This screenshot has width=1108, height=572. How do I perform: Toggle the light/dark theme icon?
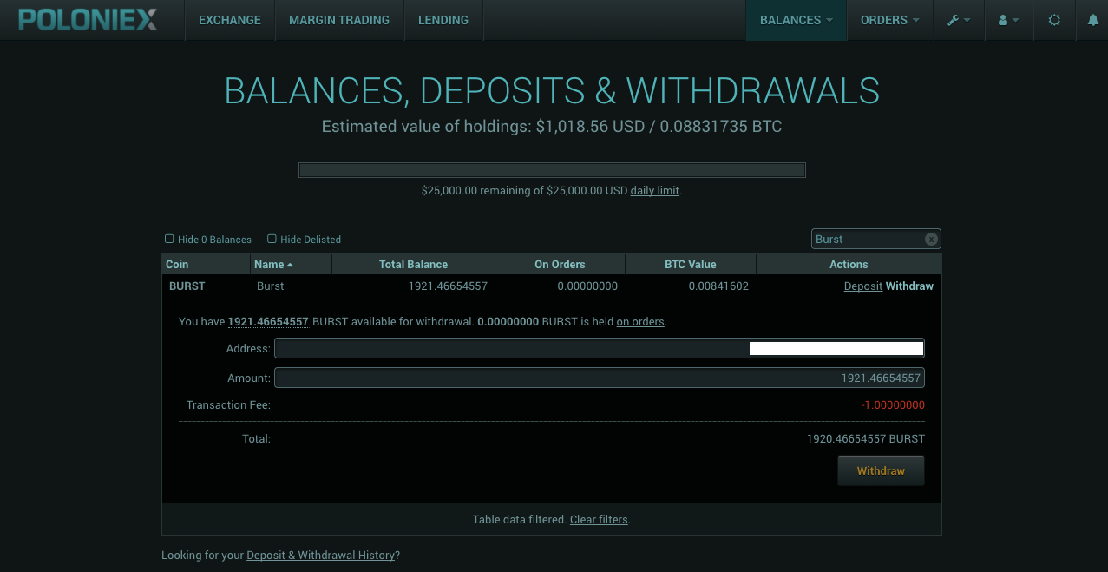[1054, 20]
